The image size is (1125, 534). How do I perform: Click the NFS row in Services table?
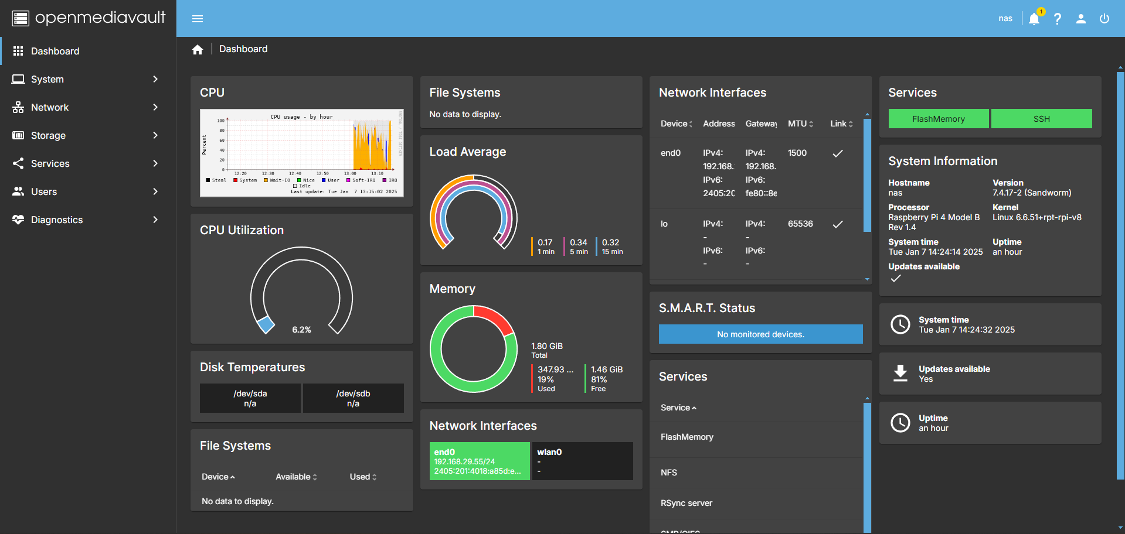click(756, 473)
